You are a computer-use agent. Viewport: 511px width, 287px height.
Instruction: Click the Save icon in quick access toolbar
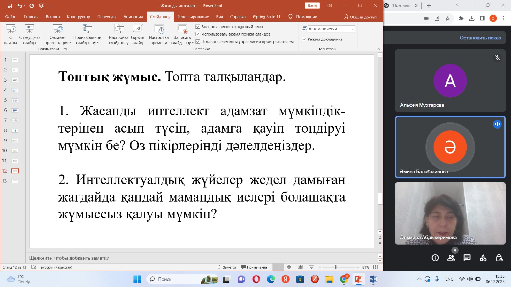[x=10, y=6]
